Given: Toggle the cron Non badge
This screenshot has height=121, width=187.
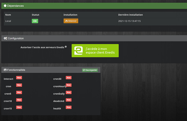Looking at the screenshot, I should (19, 85).
